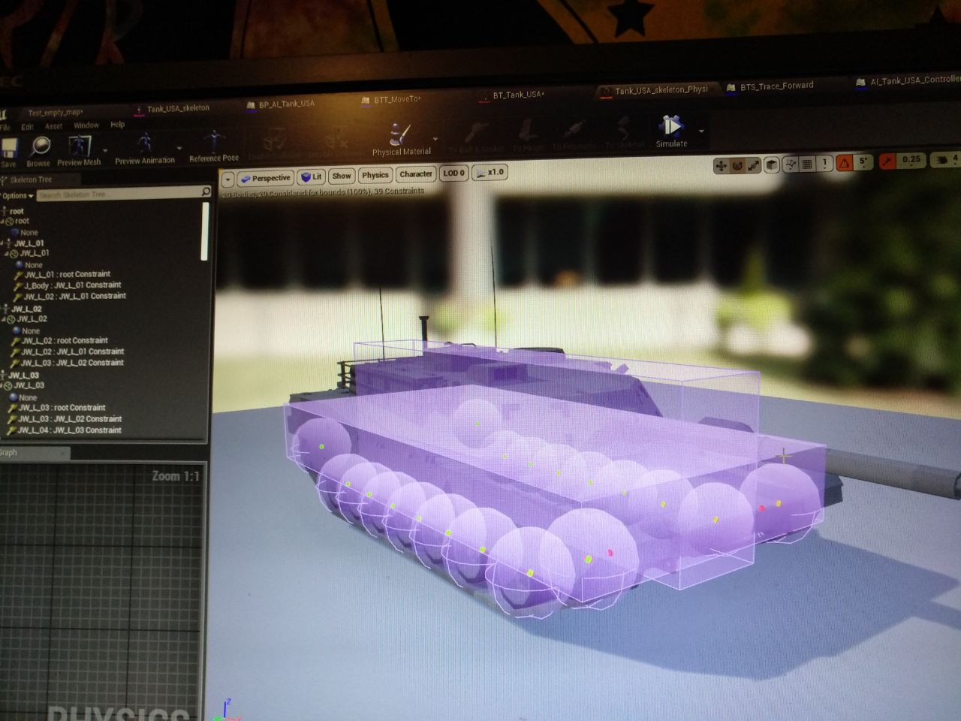Collapse the JW_L_02 body node
961x721 pixels.
(3, 320)
